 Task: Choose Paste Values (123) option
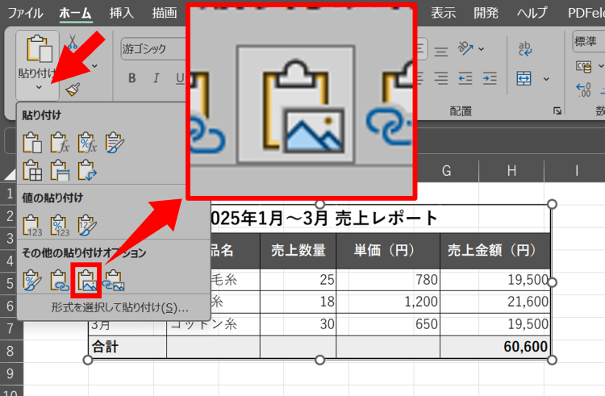[32, 225]
